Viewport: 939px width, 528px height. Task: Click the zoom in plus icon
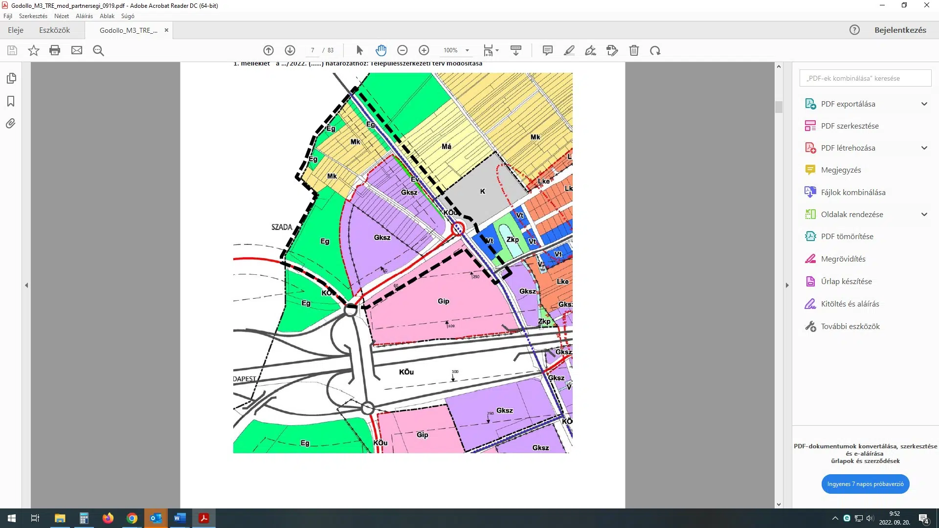(424, 50)
